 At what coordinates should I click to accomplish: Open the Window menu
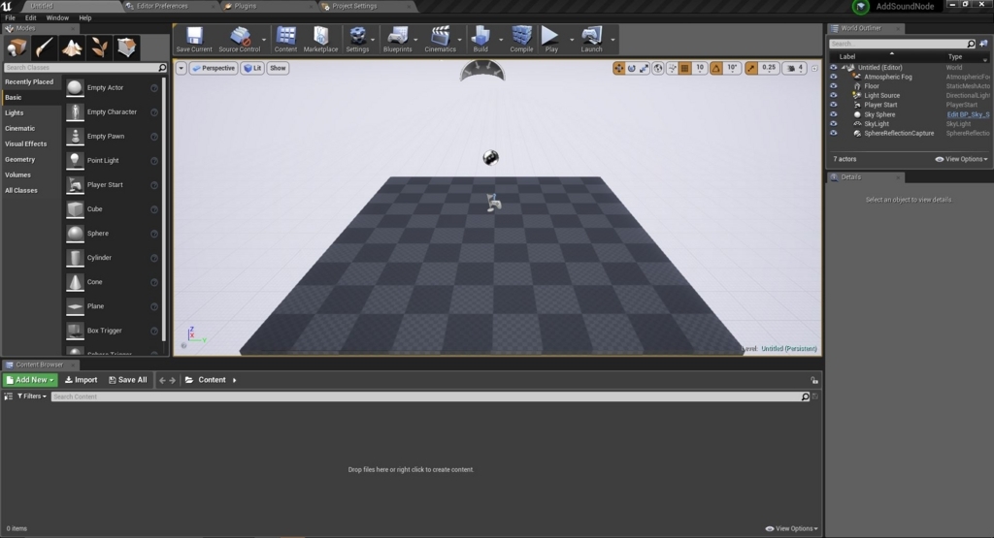tap(57, 17)
